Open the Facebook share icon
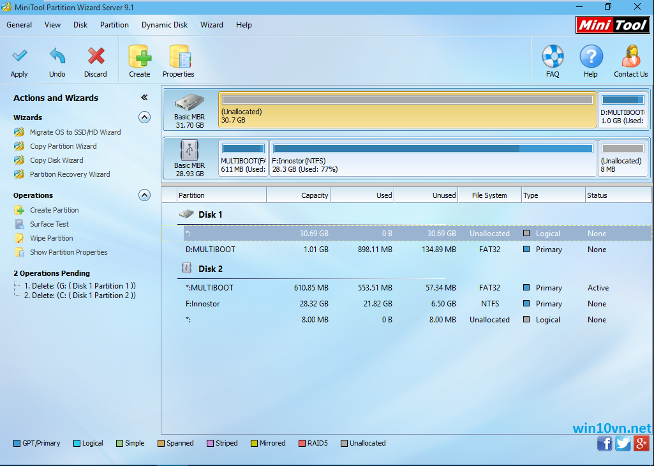The width and height of the screenshot is (654, 466). pos(604,444)
